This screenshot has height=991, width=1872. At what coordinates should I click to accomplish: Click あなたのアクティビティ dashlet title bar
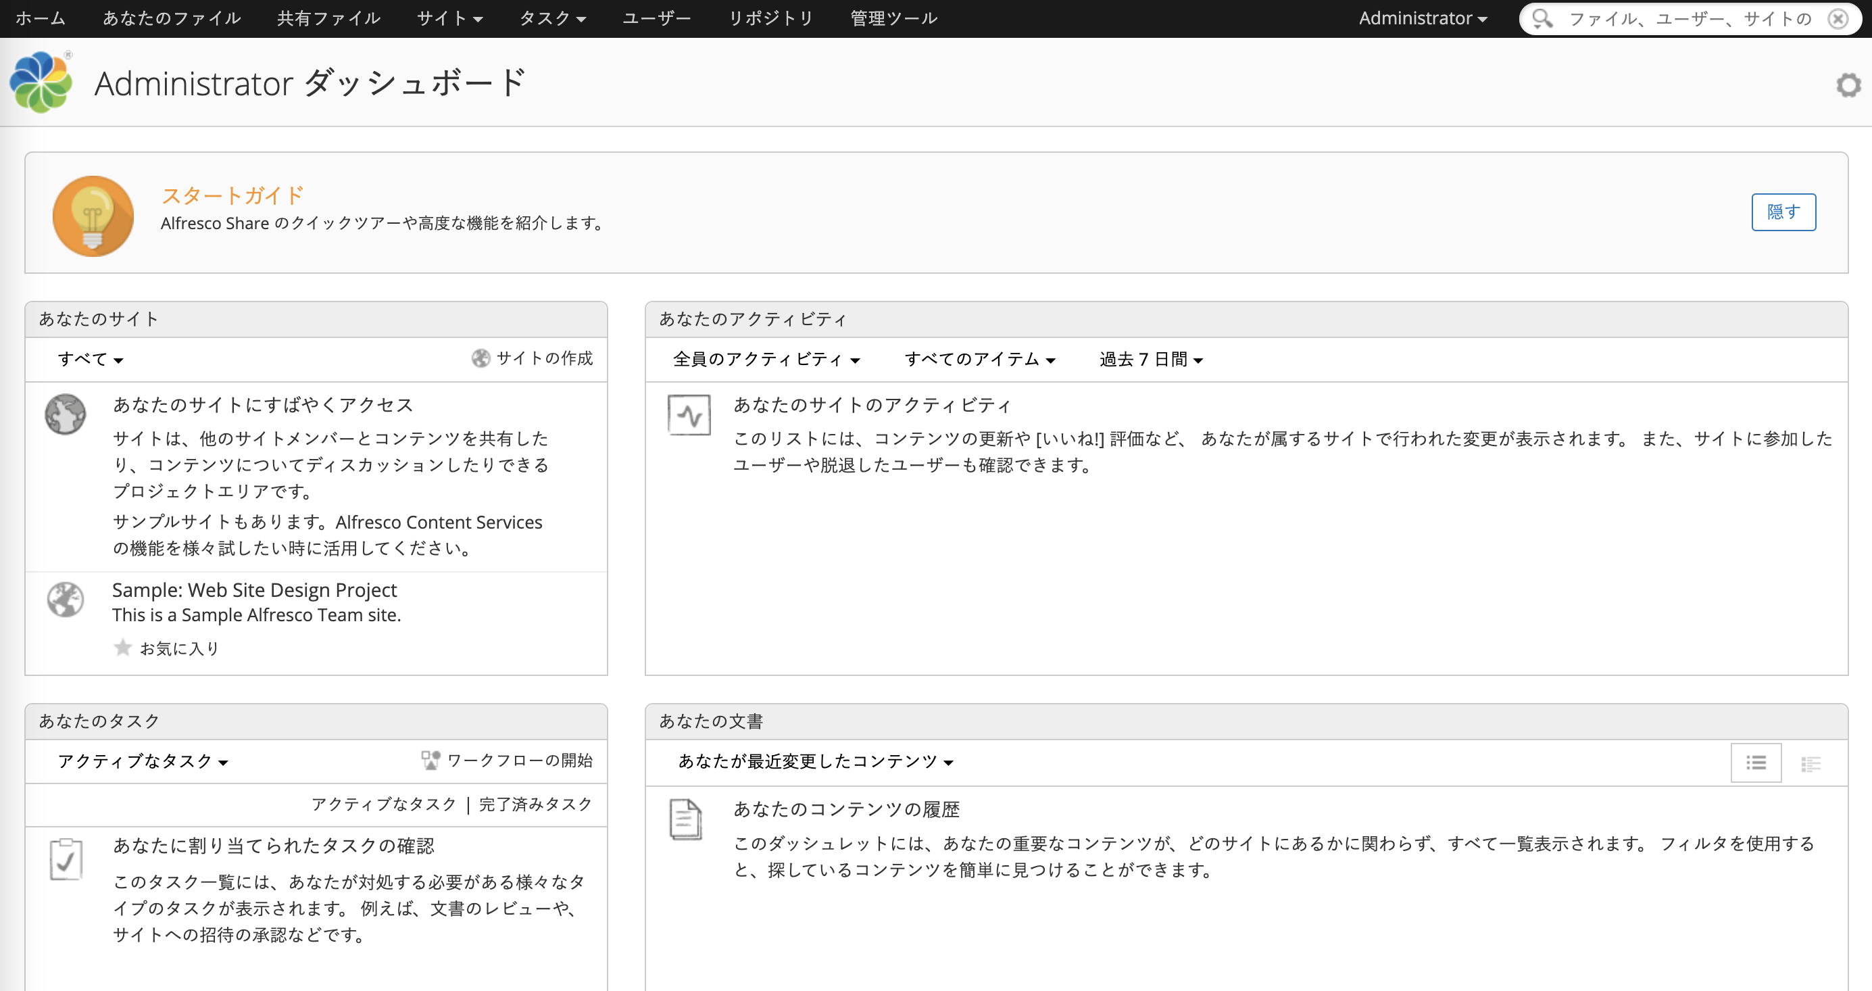1246,319
